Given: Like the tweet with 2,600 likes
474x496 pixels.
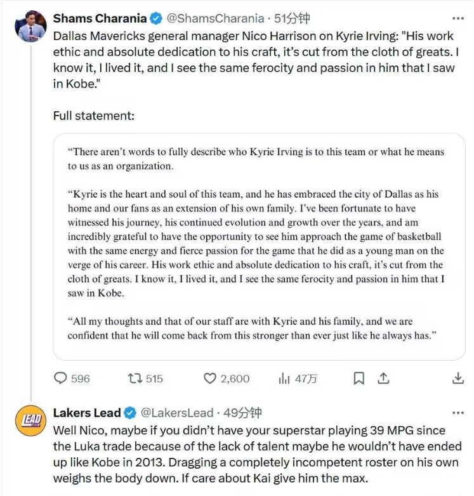Looking at the screenshot, I should [x=211, y=379].
